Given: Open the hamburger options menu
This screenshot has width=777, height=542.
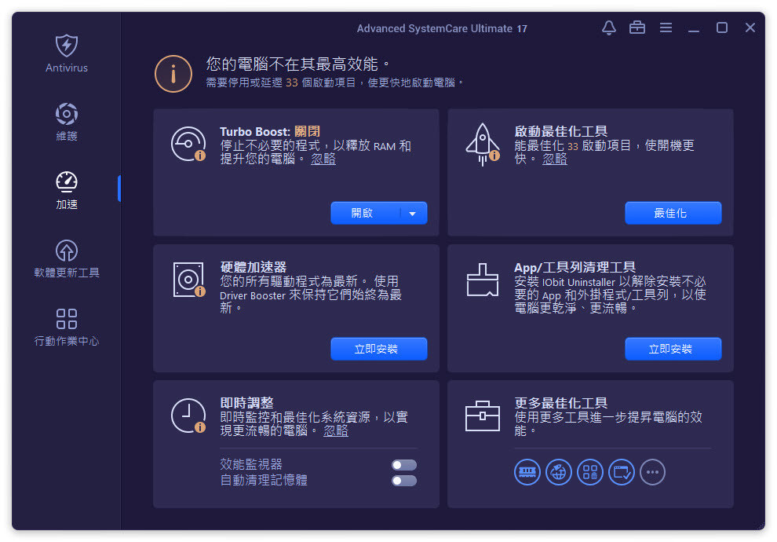Looking at the screenshot, I should [x=666, y=27].
